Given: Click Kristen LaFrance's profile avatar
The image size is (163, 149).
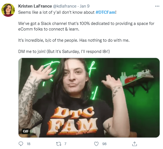Looking at the screenshot, I should [x=8, y=10].
